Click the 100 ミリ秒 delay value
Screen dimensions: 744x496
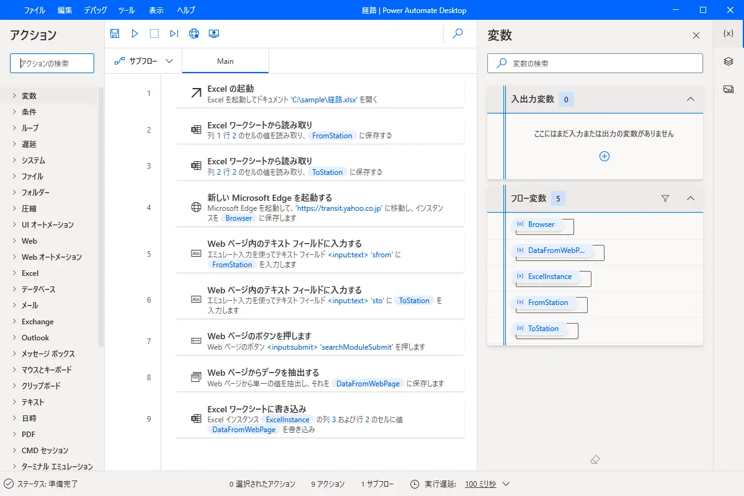click(480, 484)
